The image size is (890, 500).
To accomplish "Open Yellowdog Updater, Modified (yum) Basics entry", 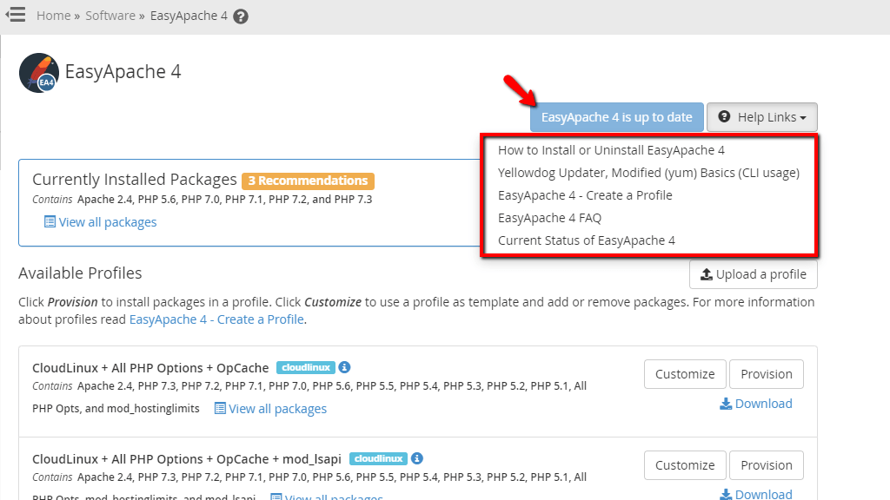I will tap(648, 173).
